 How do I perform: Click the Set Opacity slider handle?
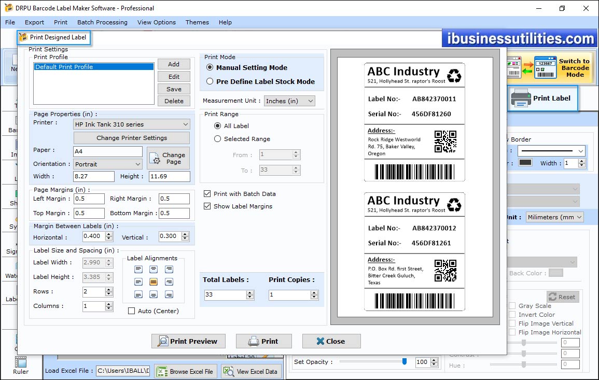404,361
